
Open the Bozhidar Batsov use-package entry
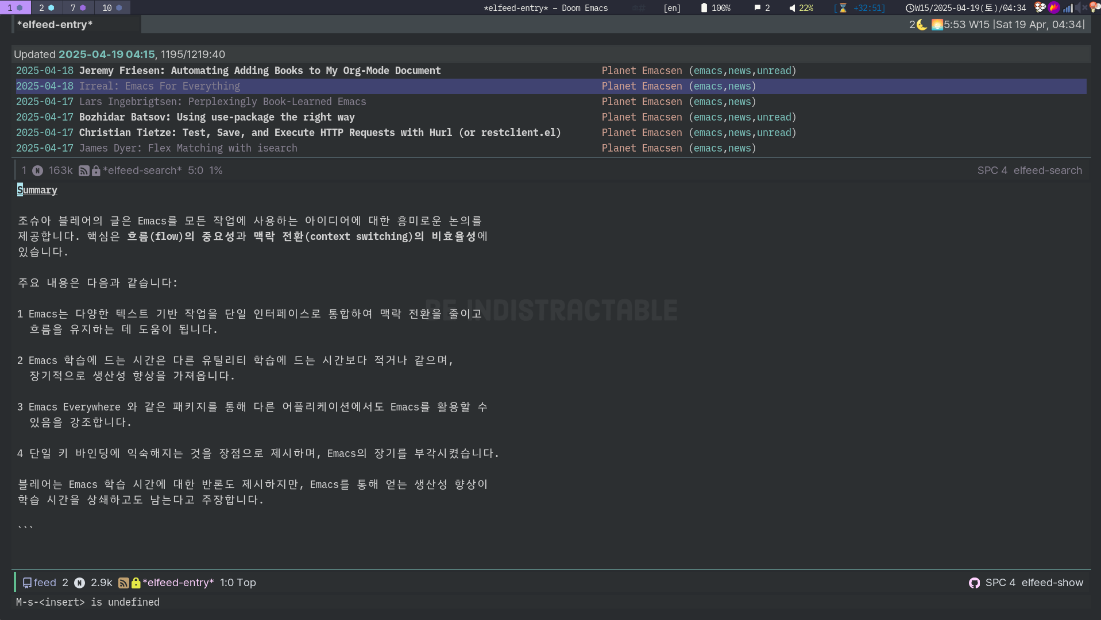point(217,117)
